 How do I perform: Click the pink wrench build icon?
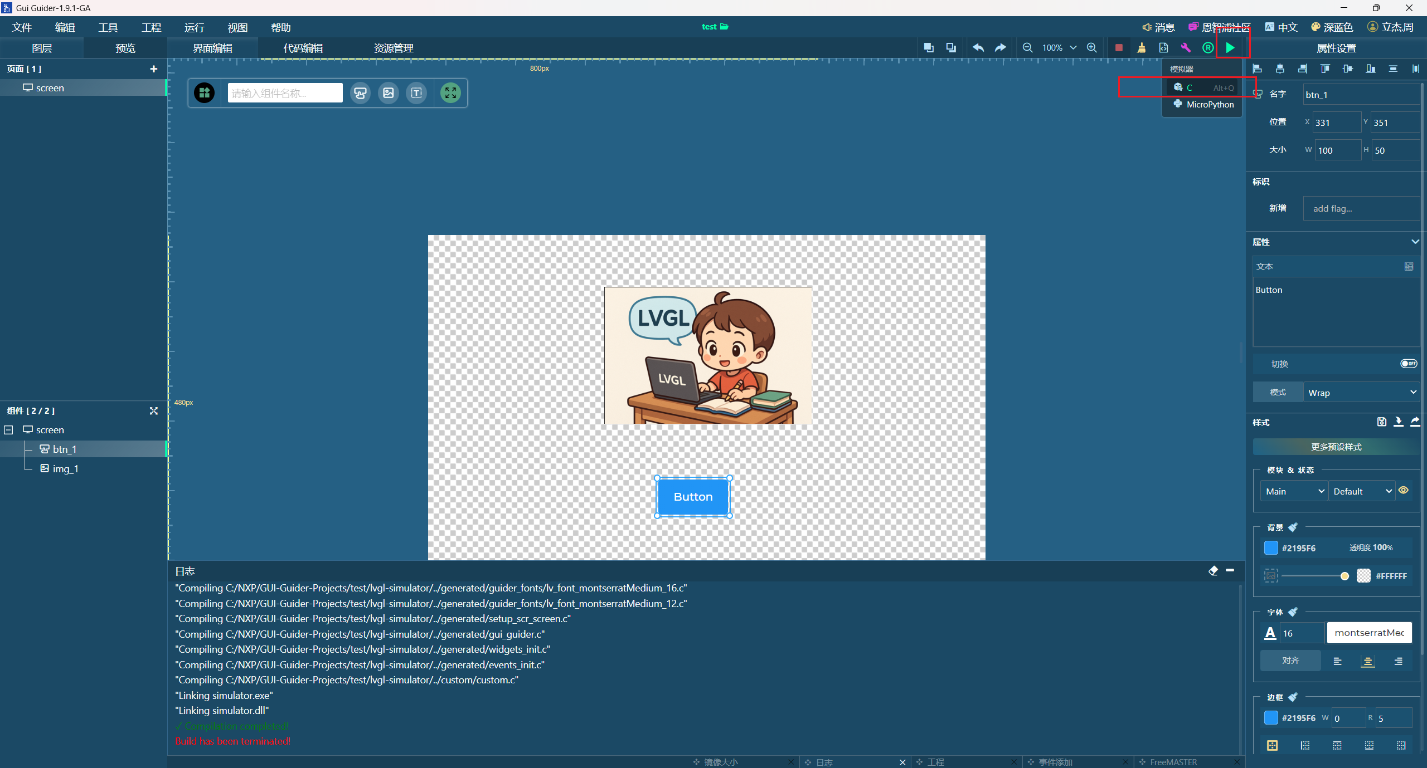[1186, 48]
